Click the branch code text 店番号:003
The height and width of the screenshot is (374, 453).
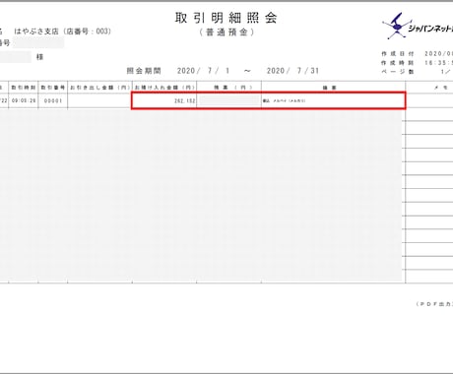point(88,31)
